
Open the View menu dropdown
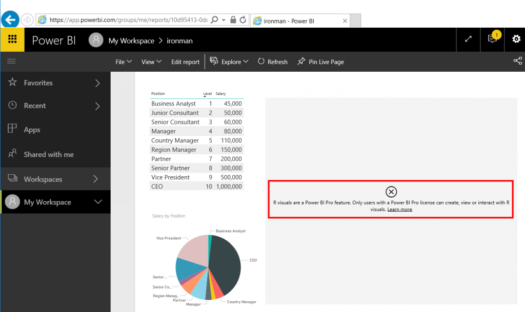(x=151, y=61)
